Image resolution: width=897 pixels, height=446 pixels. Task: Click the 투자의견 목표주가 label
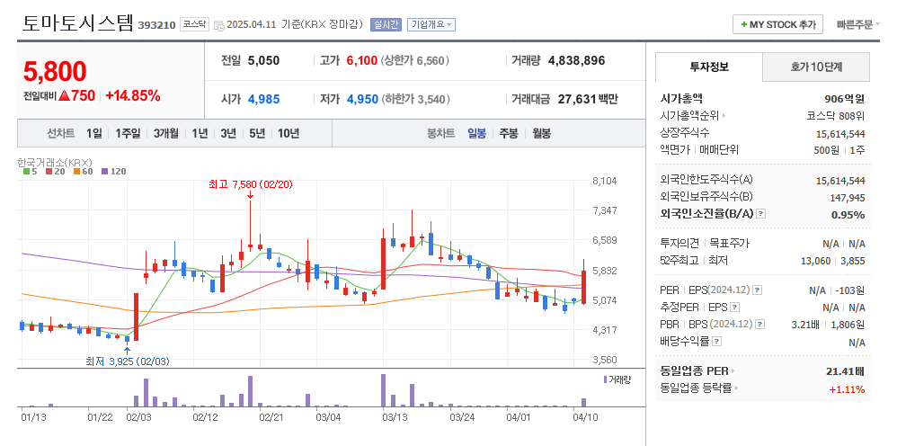[x=705, y=244]
